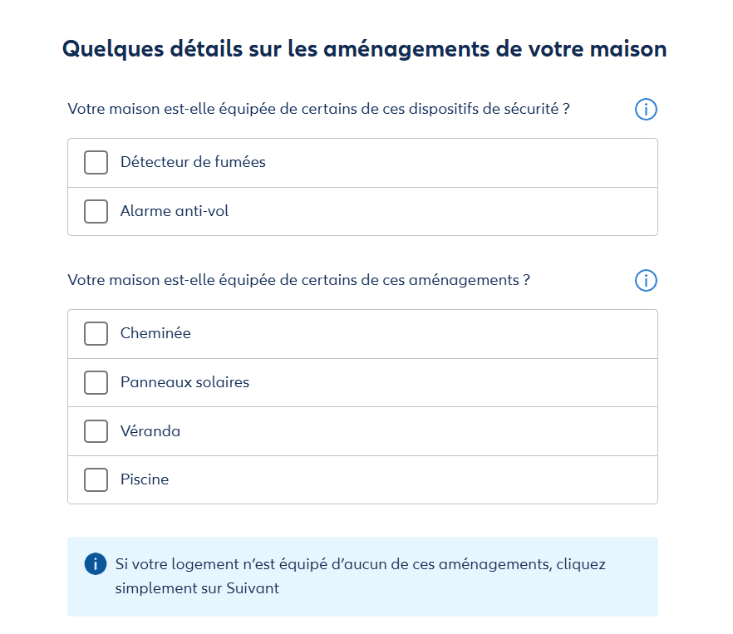Select the Panneaux solaires checkbox
733x634 pixels.
[x=96, y=382]
